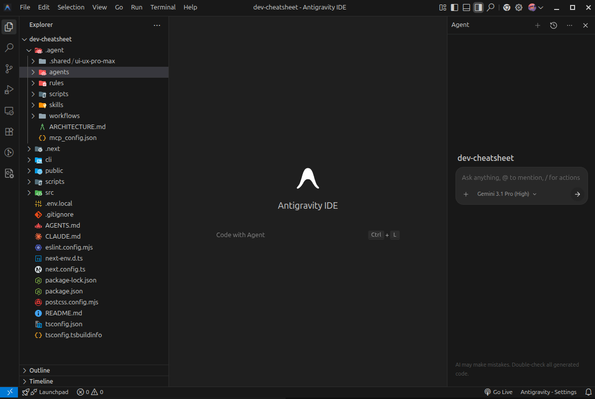Open settings gear in title bar
The width and height of the screenshot is (595, 399).
pyautogui.click(x=519, y=7)
